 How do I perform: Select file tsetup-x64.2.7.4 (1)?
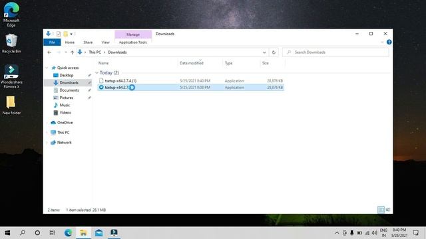point(190,81)
